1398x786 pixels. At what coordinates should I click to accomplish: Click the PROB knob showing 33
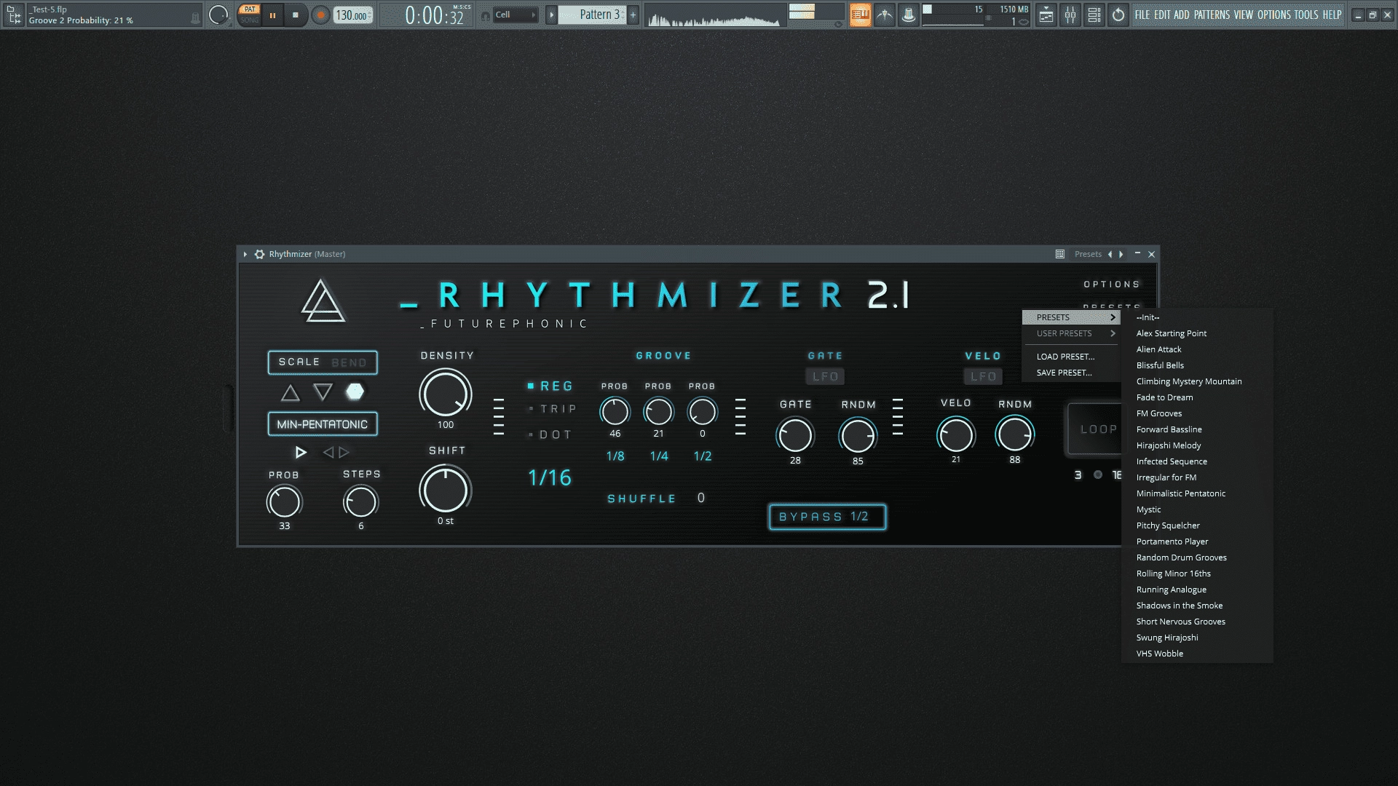point(284,502)
